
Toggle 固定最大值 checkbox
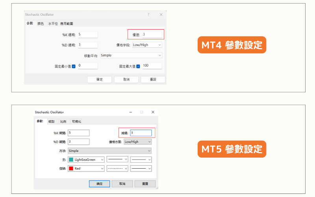(138, 66)
